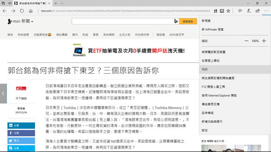
Task: Select 使用 Internet Explorer 開啟
Action: [235, 95]
